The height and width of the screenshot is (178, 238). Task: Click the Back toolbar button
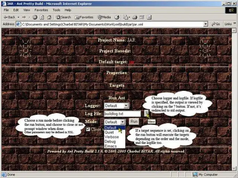pos(9,17)
